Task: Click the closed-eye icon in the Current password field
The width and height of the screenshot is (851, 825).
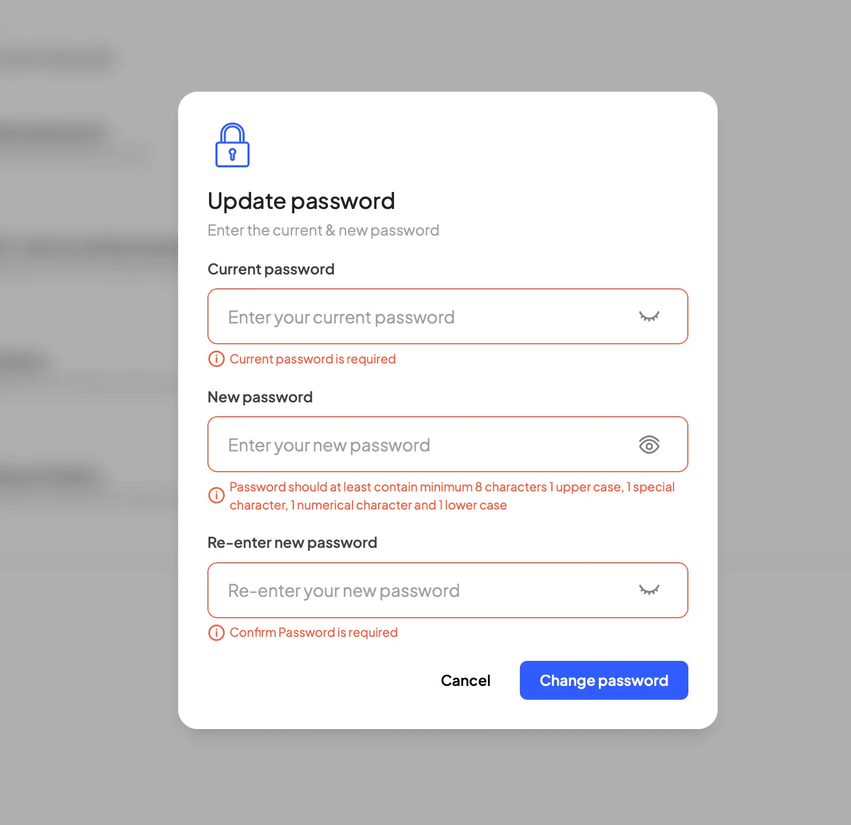Action: tap(649, 316)
